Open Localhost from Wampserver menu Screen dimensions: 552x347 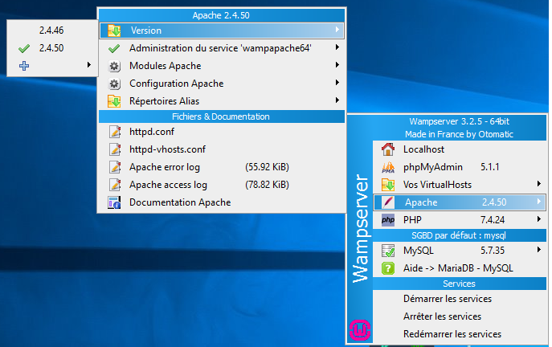(x=460, y=149)
